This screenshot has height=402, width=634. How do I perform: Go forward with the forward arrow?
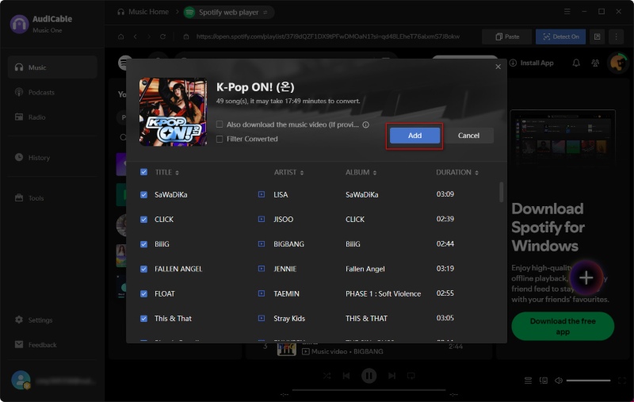tap(149, 36)
